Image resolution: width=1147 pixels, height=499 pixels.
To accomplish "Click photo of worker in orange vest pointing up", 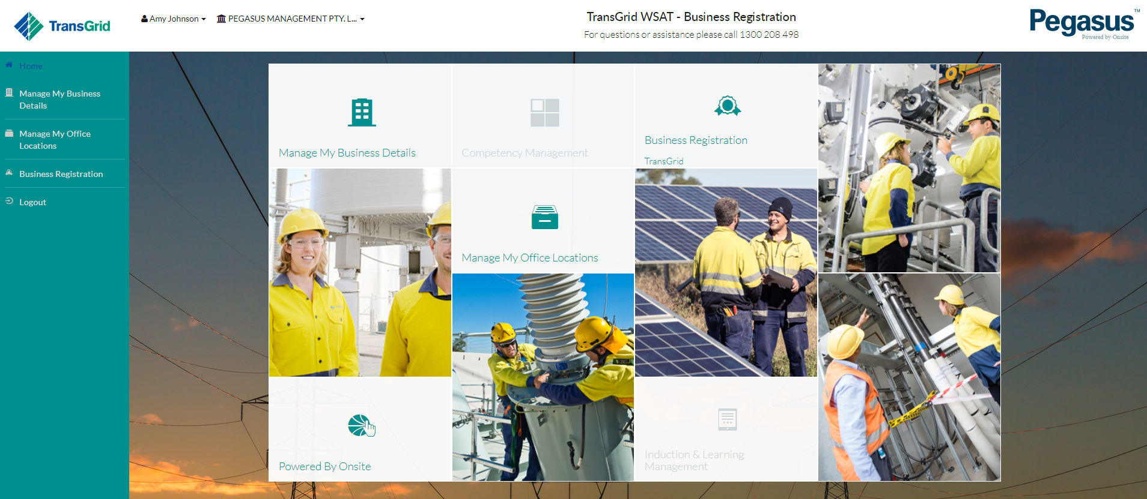I will [909, 377].
